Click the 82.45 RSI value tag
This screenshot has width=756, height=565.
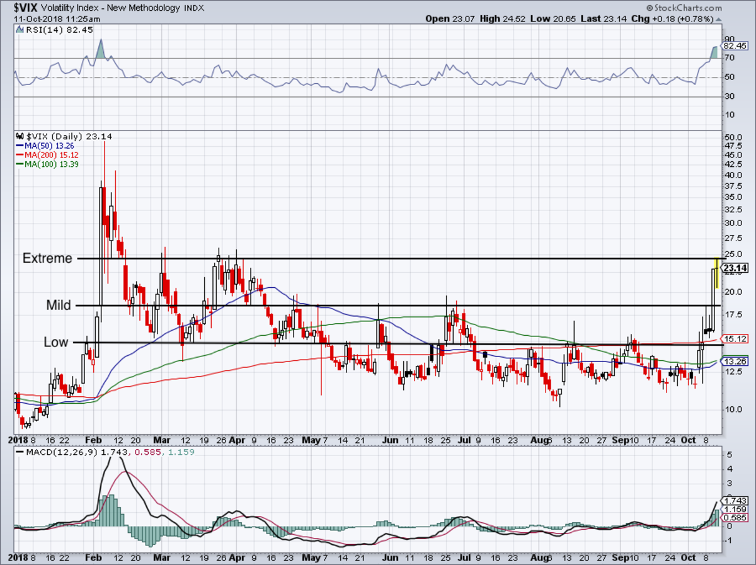click(x=735, y=46)
